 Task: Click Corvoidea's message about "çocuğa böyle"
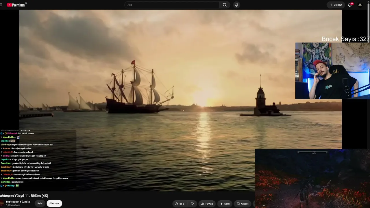point(31,164)
